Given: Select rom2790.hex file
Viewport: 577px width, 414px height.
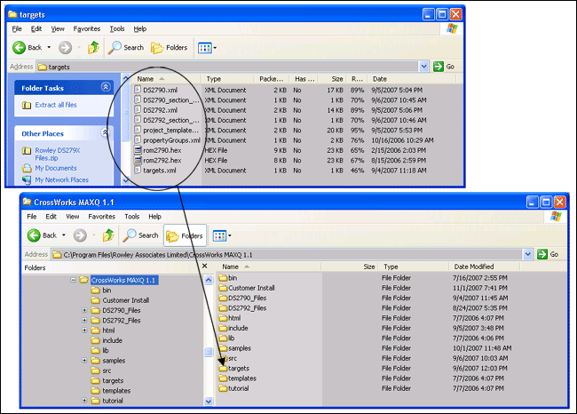Looking at the screenshot, I should tap(162, 150).
